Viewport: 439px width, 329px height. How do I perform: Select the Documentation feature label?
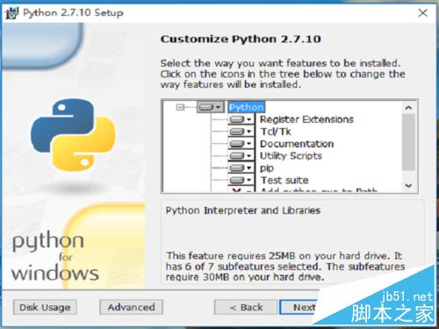297,144
